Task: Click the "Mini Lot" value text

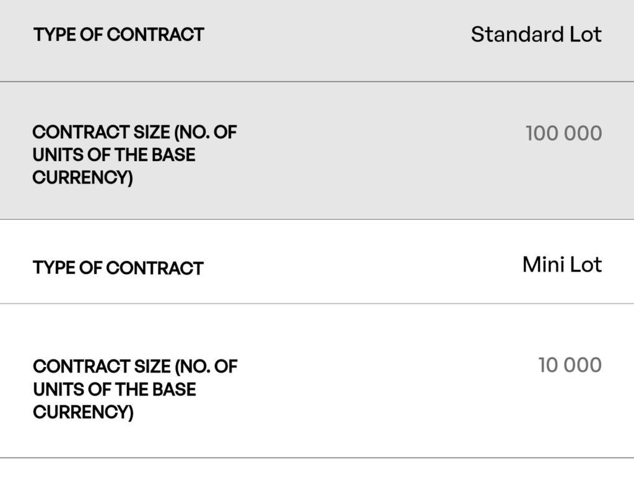Action: tap(562, 265)
